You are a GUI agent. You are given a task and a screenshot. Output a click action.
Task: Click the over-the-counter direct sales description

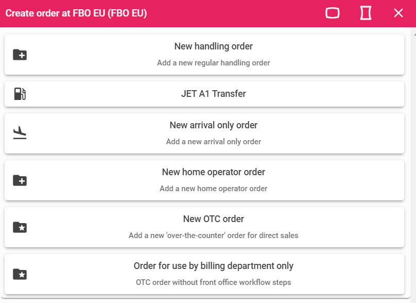tap(214, 235)
